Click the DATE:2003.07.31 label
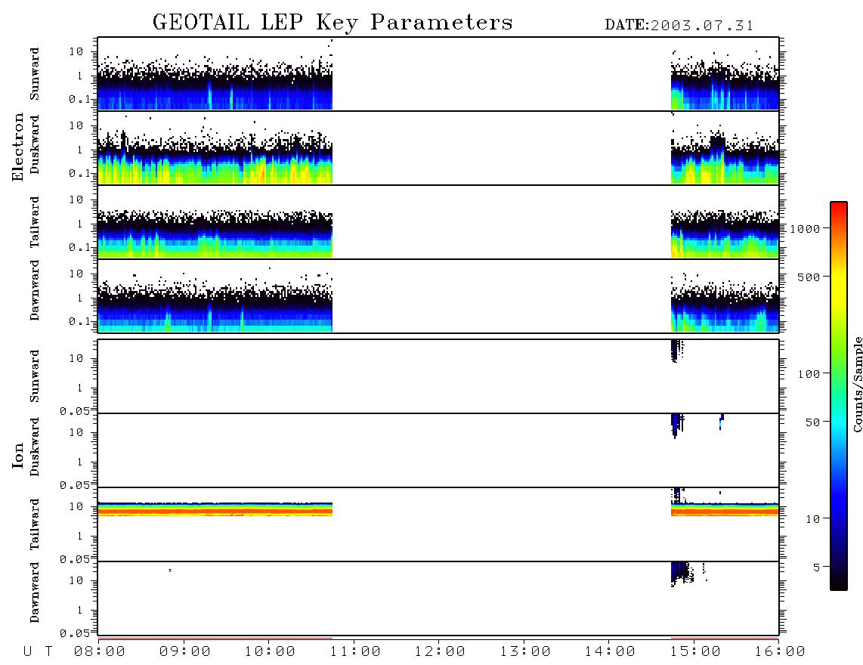Image resolution: width=863 pixels, height=665 pixels. pyautogui.click(x=679, y=26)
